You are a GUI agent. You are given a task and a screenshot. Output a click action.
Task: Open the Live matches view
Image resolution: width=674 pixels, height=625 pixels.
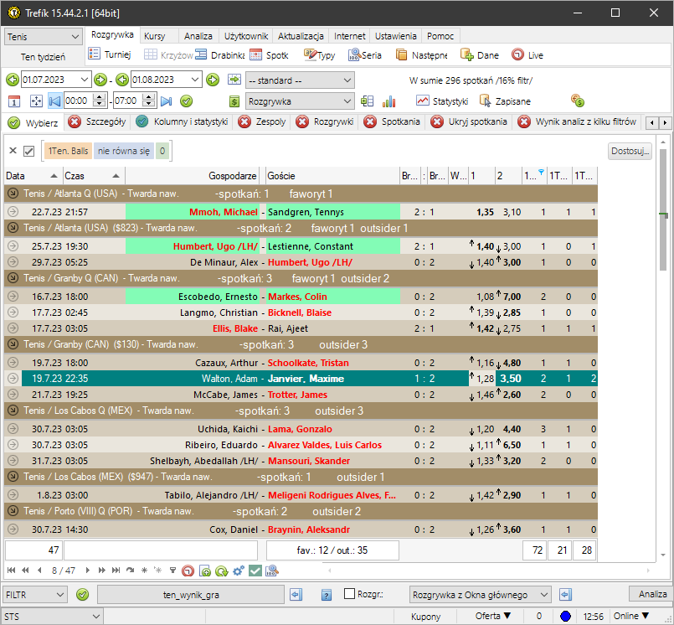click(x=527, y=55)
